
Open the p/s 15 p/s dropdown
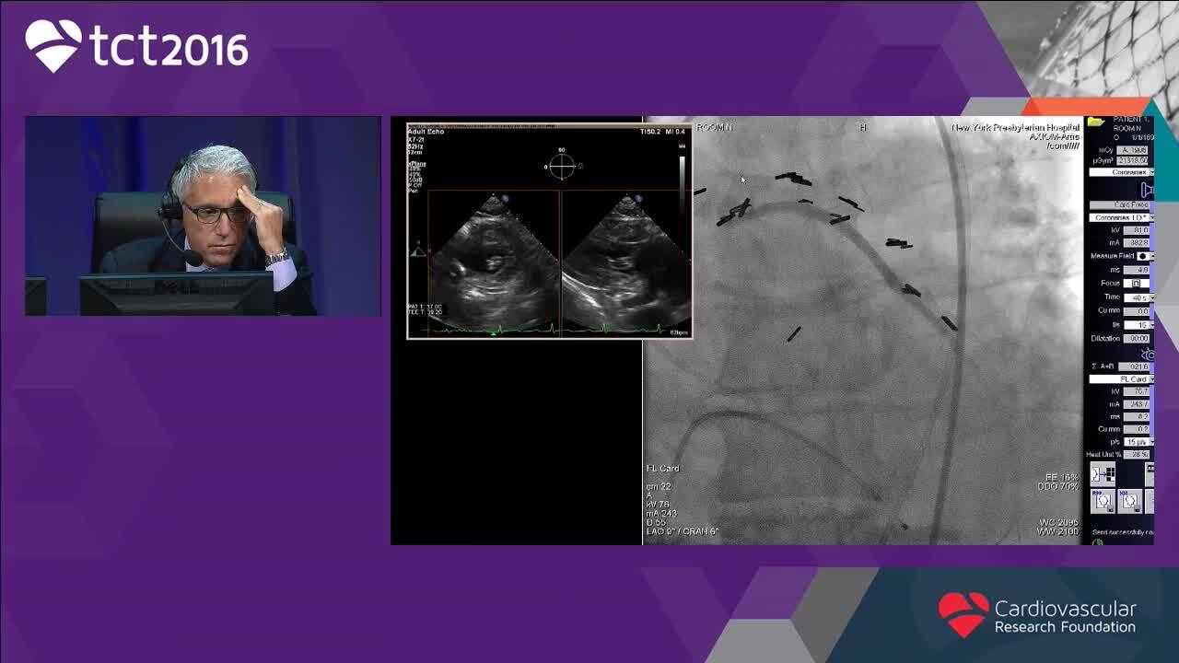pyautogui.click(x=1138, y=442)
